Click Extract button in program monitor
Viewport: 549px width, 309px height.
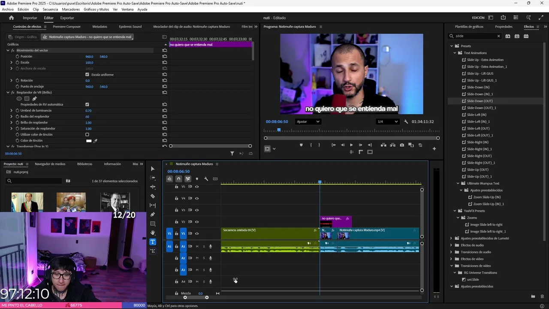tap(392, 145)
